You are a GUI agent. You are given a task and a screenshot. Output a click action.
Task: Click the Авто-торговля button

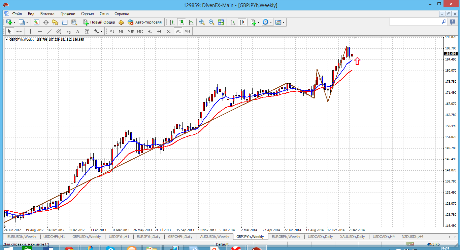pos(144,22)
